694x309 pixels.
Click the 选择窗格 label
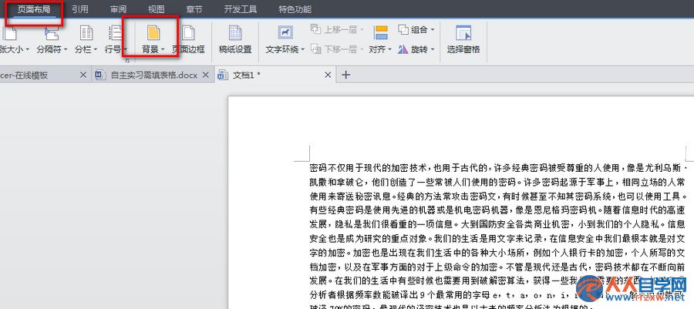[x=463, y=49]
